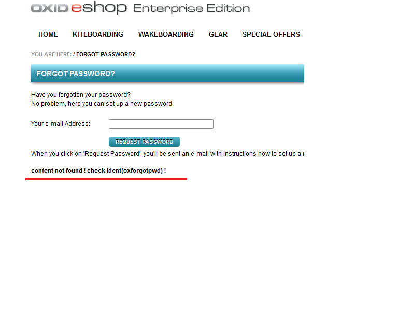Click the eshop logo wordmark
This screenshot has width=398, height=318.
click(x=99, y=8)
